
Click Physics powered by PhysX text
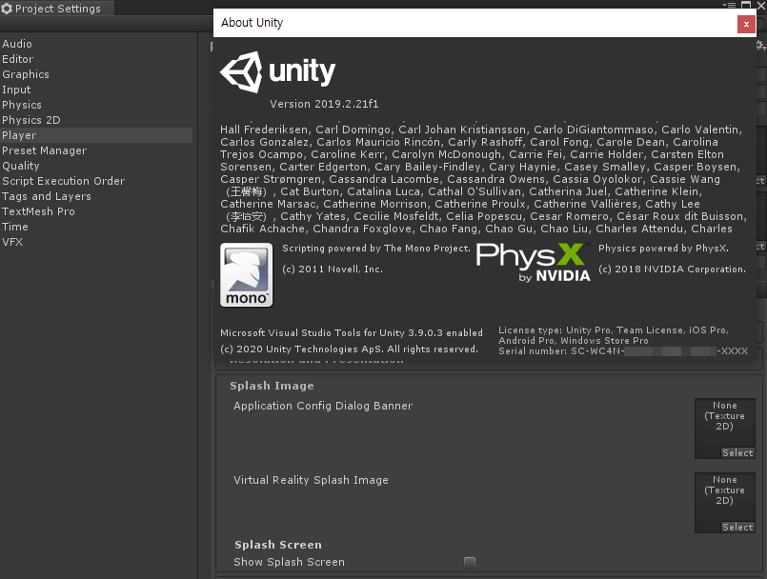[663, 249]
